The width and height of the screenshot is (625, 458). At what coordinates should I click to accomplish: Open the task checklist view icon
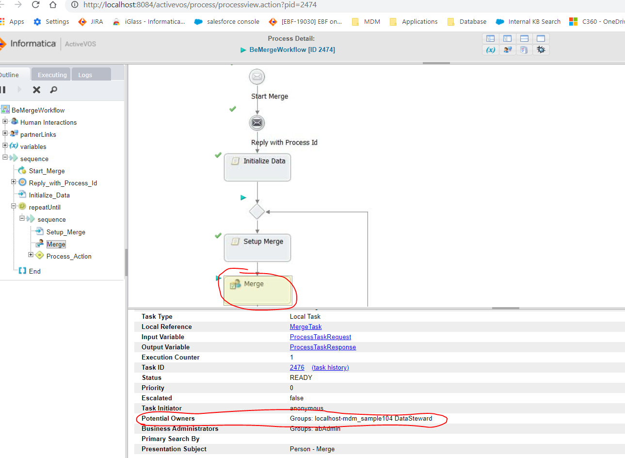pyautogui.click(x=524, y=49)
